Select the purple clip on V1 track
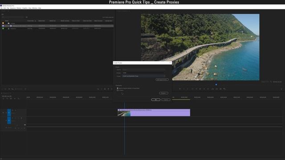285x160 pixels. click(154, 112)
